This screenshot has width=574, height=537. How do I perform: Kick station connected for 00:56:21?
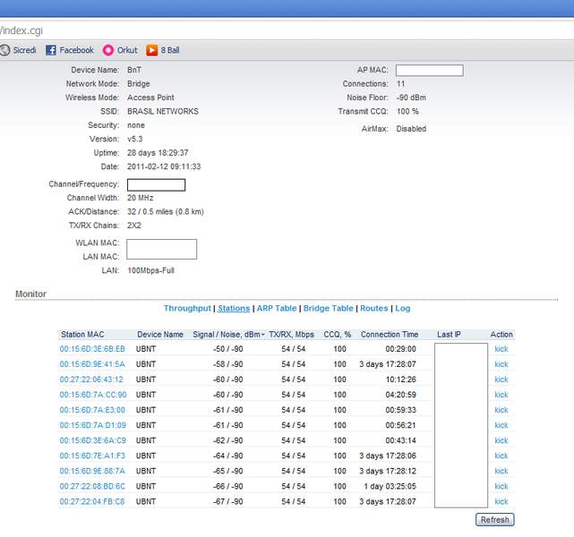(x=501, y=425)
